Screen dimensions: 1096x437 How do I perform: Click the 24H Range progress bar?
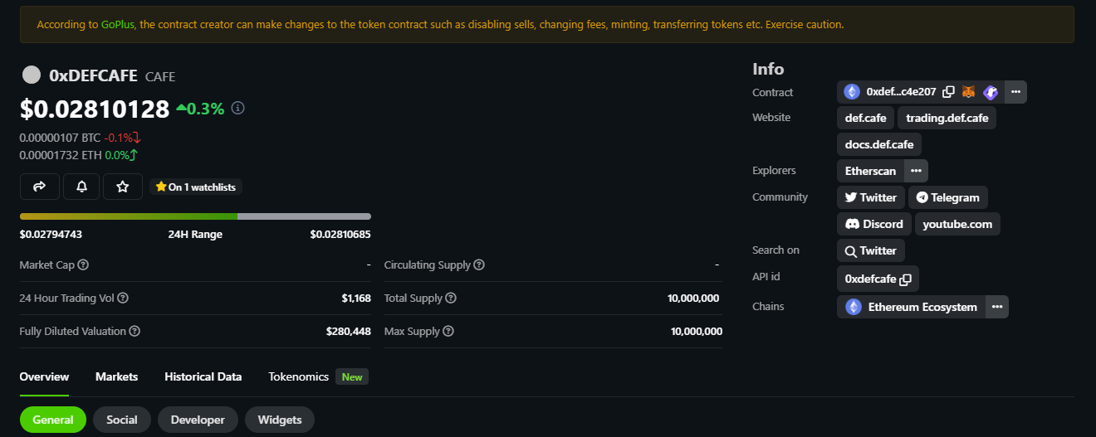(x=195, y=216)
